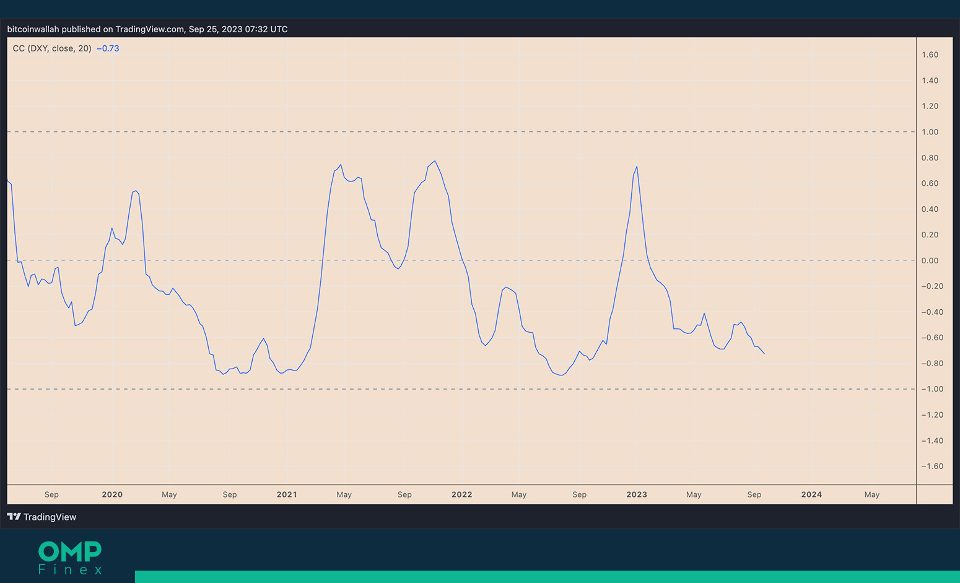
Task: Click the TradingView logo icon
Action: coord(14,517)
